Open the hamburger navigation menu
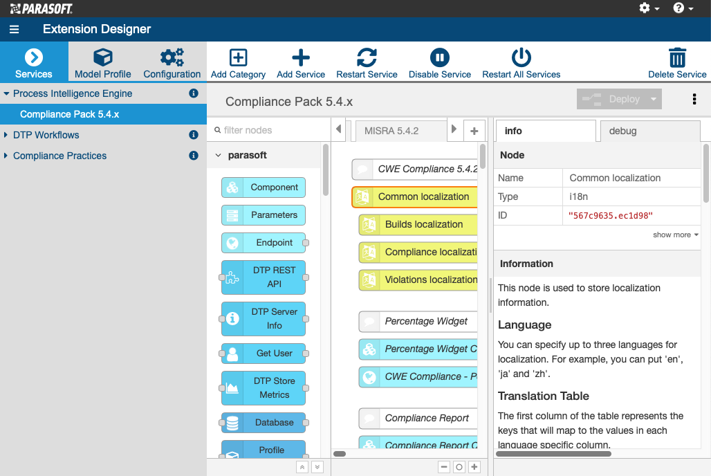 click(x=14, y=29)
